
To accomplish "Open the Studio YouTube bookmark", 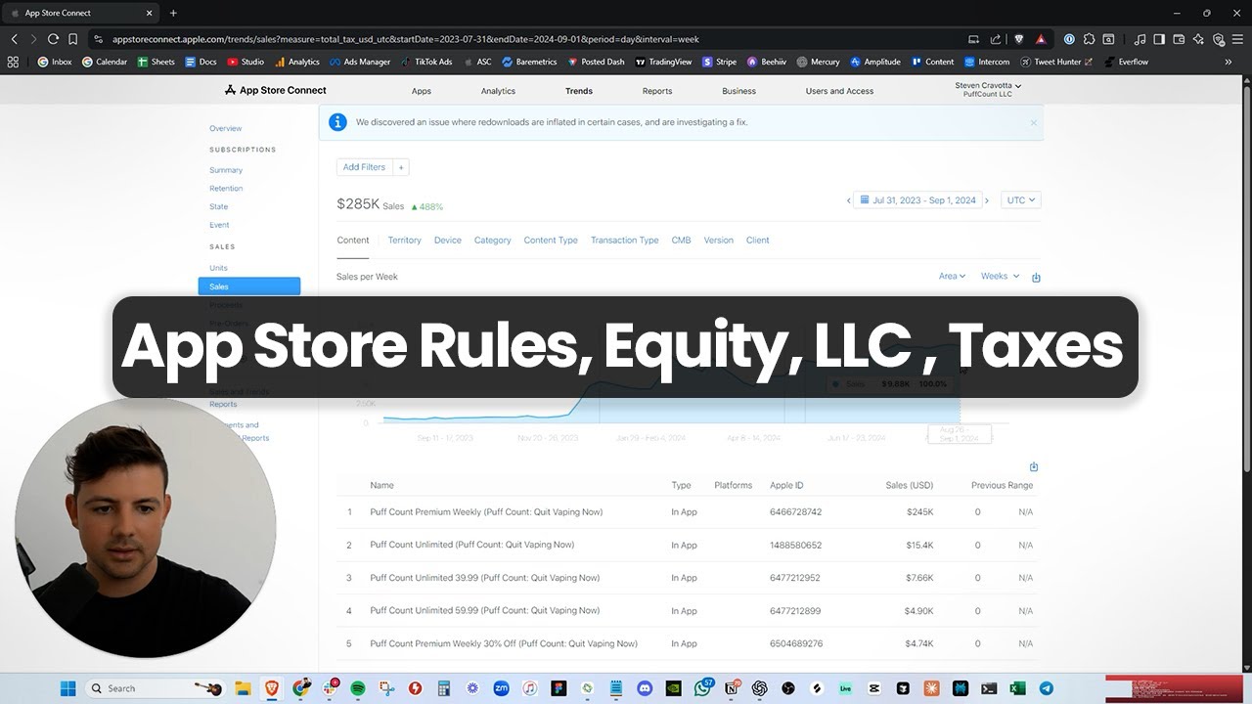I will (246, 62).
